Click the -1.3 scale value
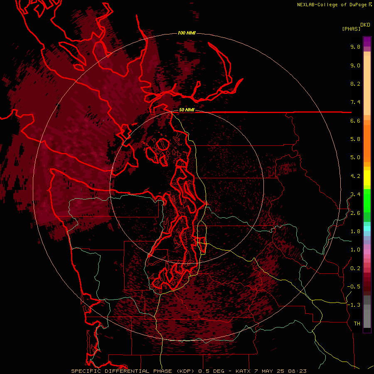The image size is (374, 374). tap(354, 305)
